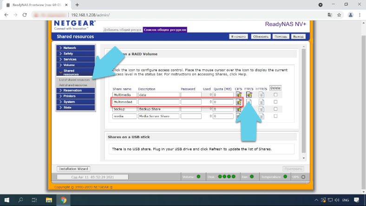Open the Chrome profile icon
Image resolution: width=366 pixels, height=206 pixels.
point(350,15)
